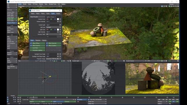Click the maximize viewport icon in Perspective viewport
Image resolution: width=187 pixels, height=105 pixels.
(x=178, y=6)
